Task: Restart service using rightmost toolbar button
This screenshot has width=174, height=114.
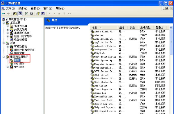Action: pos(69,14)
